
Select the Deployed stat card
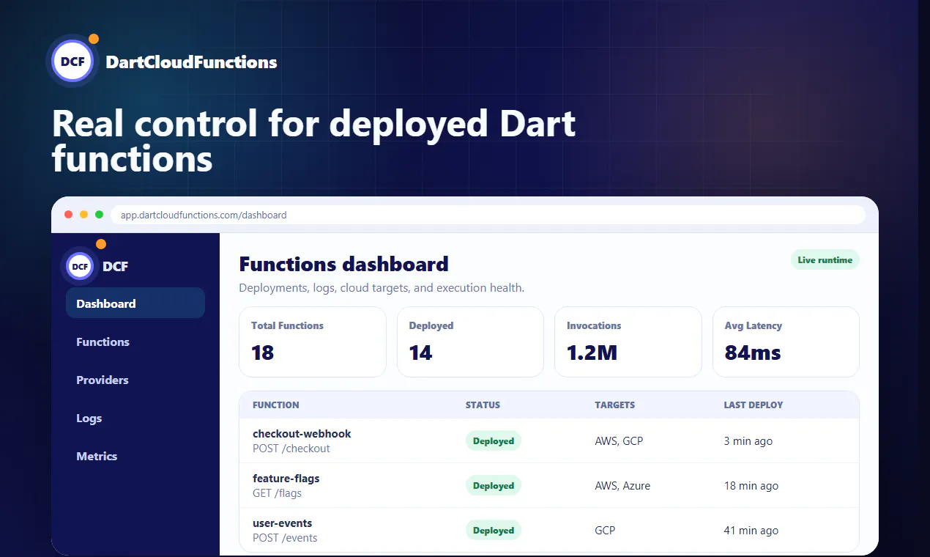pos(470,342)
